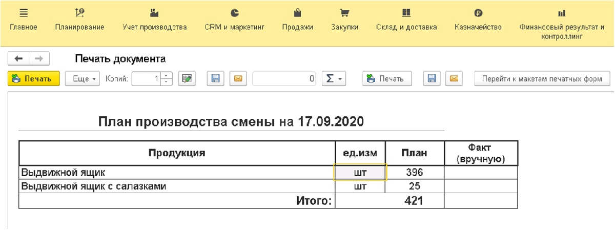Open the Планирование section icon
The height and width of the screenshot is (230, 615).
pyautogui.click(x=79, y=13)
